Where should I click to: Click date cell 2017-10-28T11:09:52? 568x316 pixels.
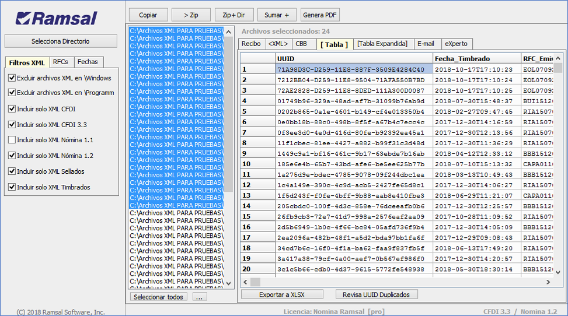(477, 216)
